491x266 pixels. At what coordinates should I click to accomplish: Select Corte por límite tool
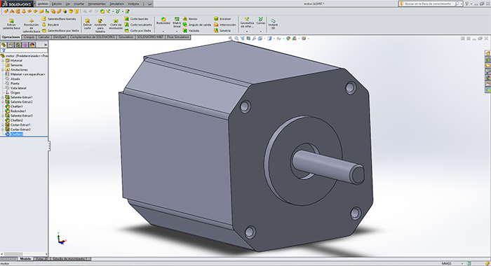coord(137,31)
